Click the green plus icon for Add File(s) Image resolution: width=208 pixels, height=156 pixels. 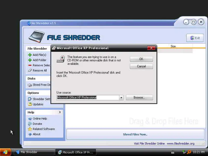[30, 55]
